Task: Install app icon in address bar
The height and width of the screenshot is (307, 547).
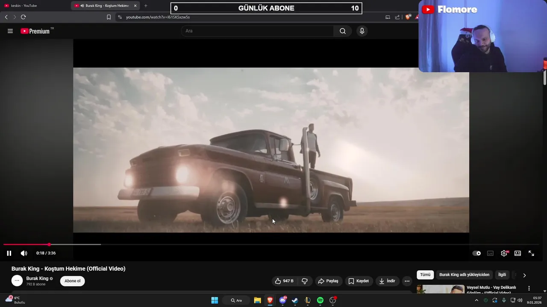Action: click(x=388, y=17)
